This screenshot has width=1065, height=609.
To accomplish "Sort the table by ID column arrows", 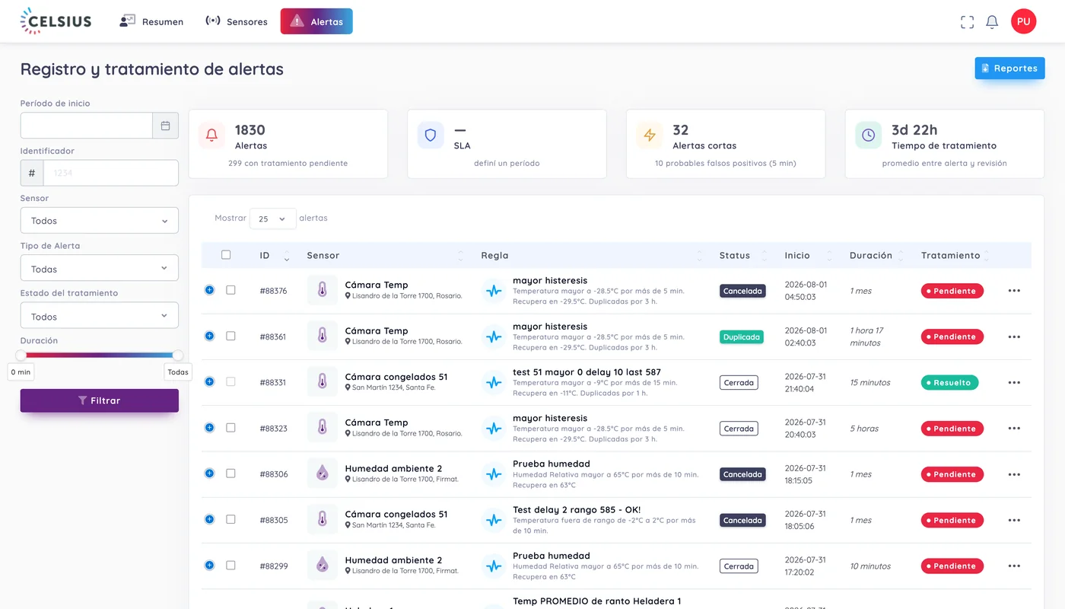I will (x=287, y=256).
